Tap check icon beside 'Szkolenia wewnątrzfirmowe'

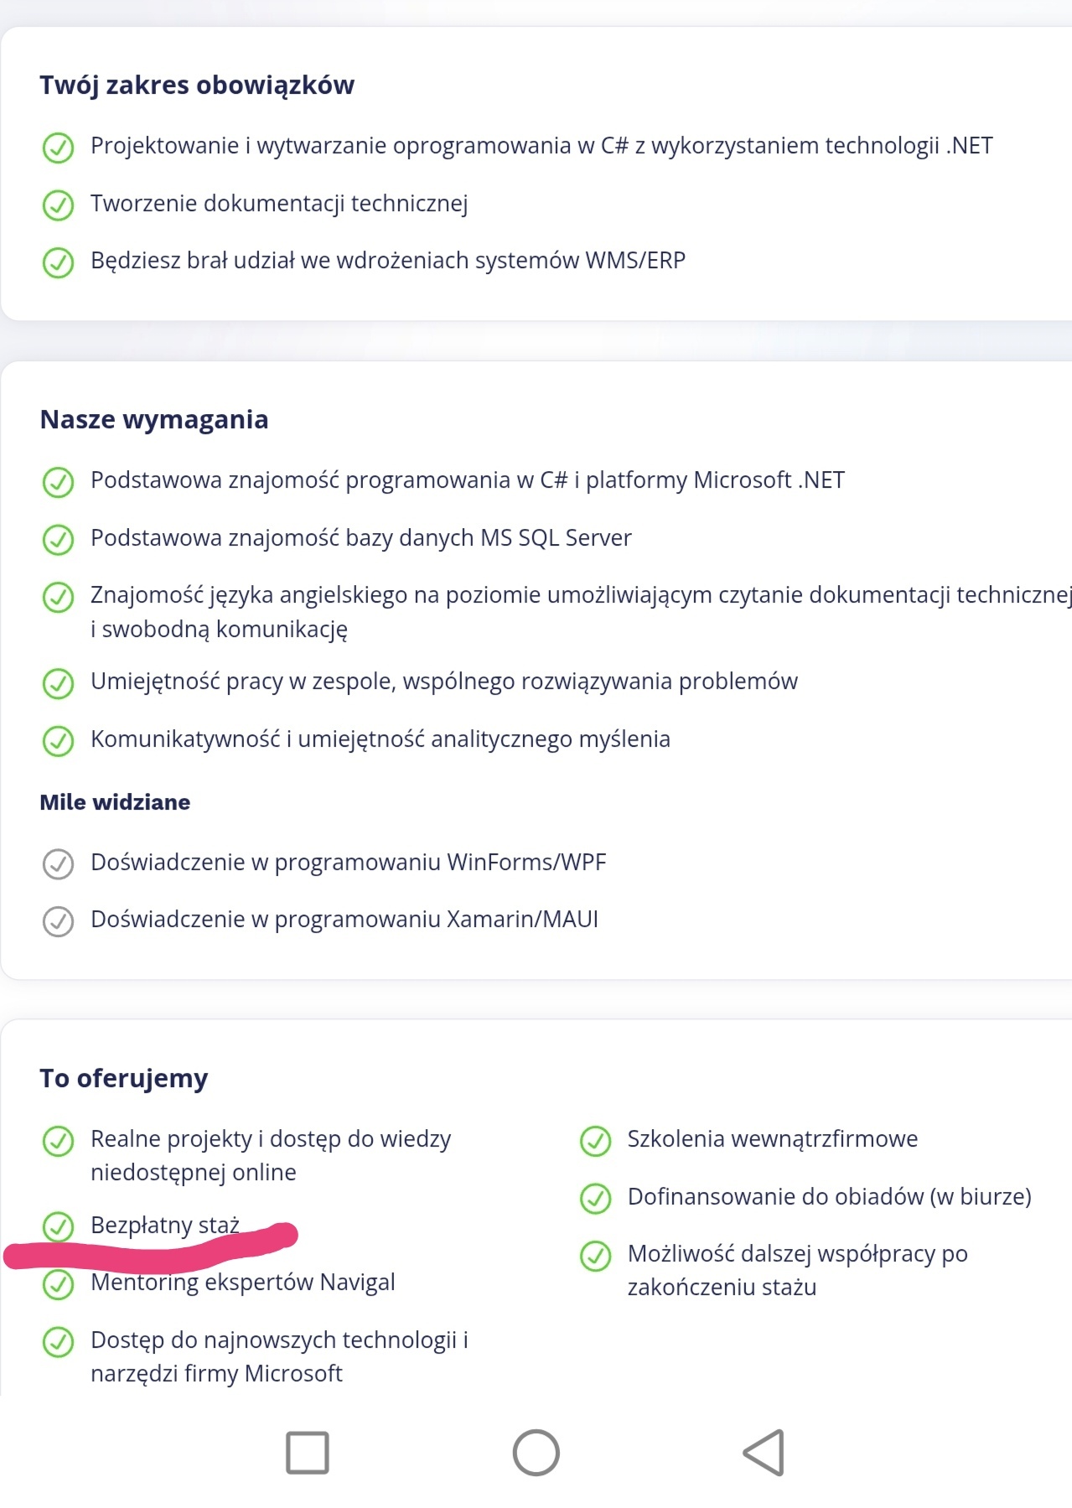pyautogui.click(x=595, y=1140)
